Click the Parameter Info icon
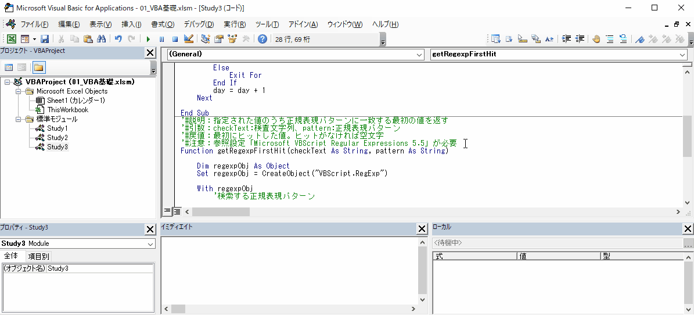Image resolution: width=694 pixels, height=315 pixels. coord(536,39)
